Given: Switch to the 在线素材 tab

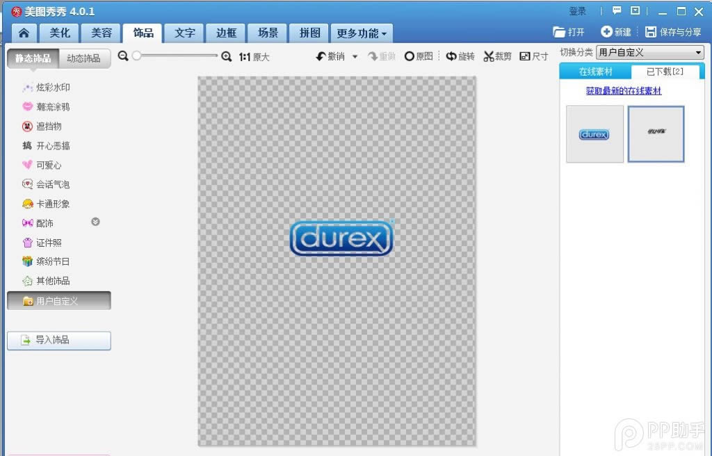Looking at the screenshot, I should click(595, 72).
